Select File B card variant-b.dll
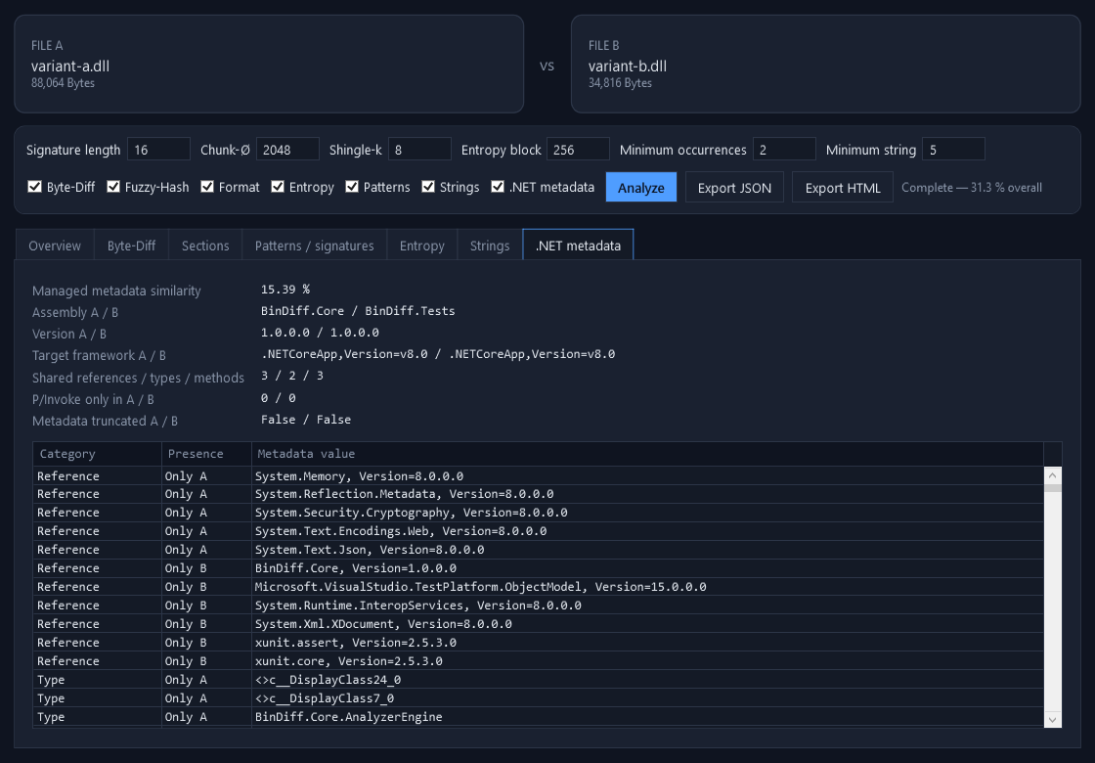The width and height of the screenshot is (1095, 763). click(x=826, y=64)
